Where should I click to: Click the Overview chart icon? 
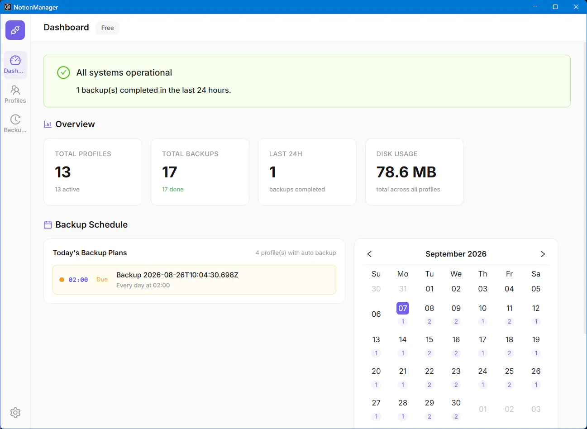(48, 124)
